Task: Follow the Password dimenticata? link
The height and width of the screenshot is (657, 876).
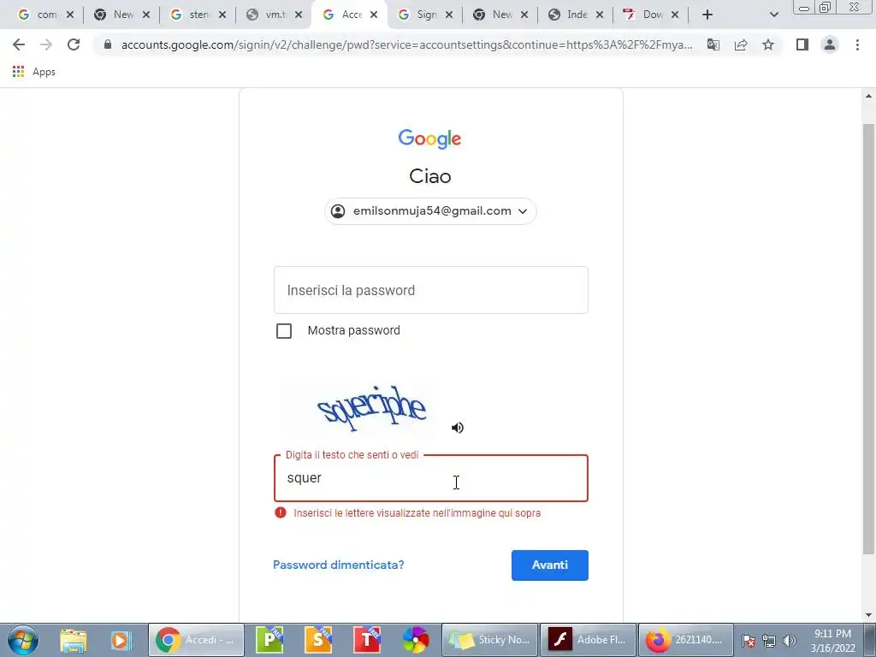Action: [x=339, y=565]
